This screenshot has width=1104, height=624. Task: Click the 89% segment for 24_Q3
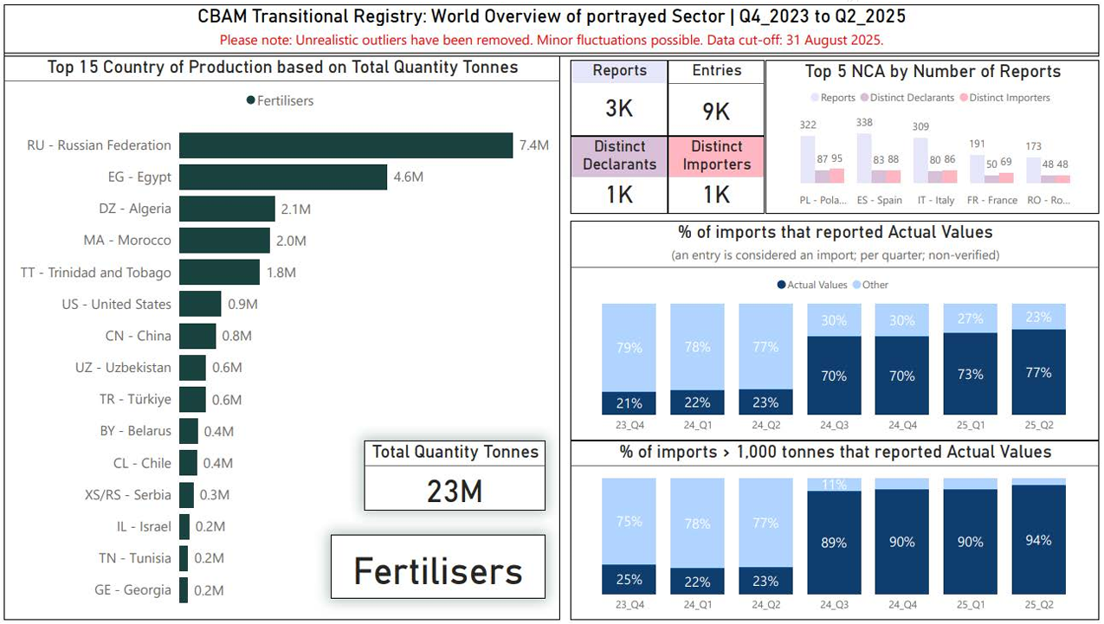834,542
